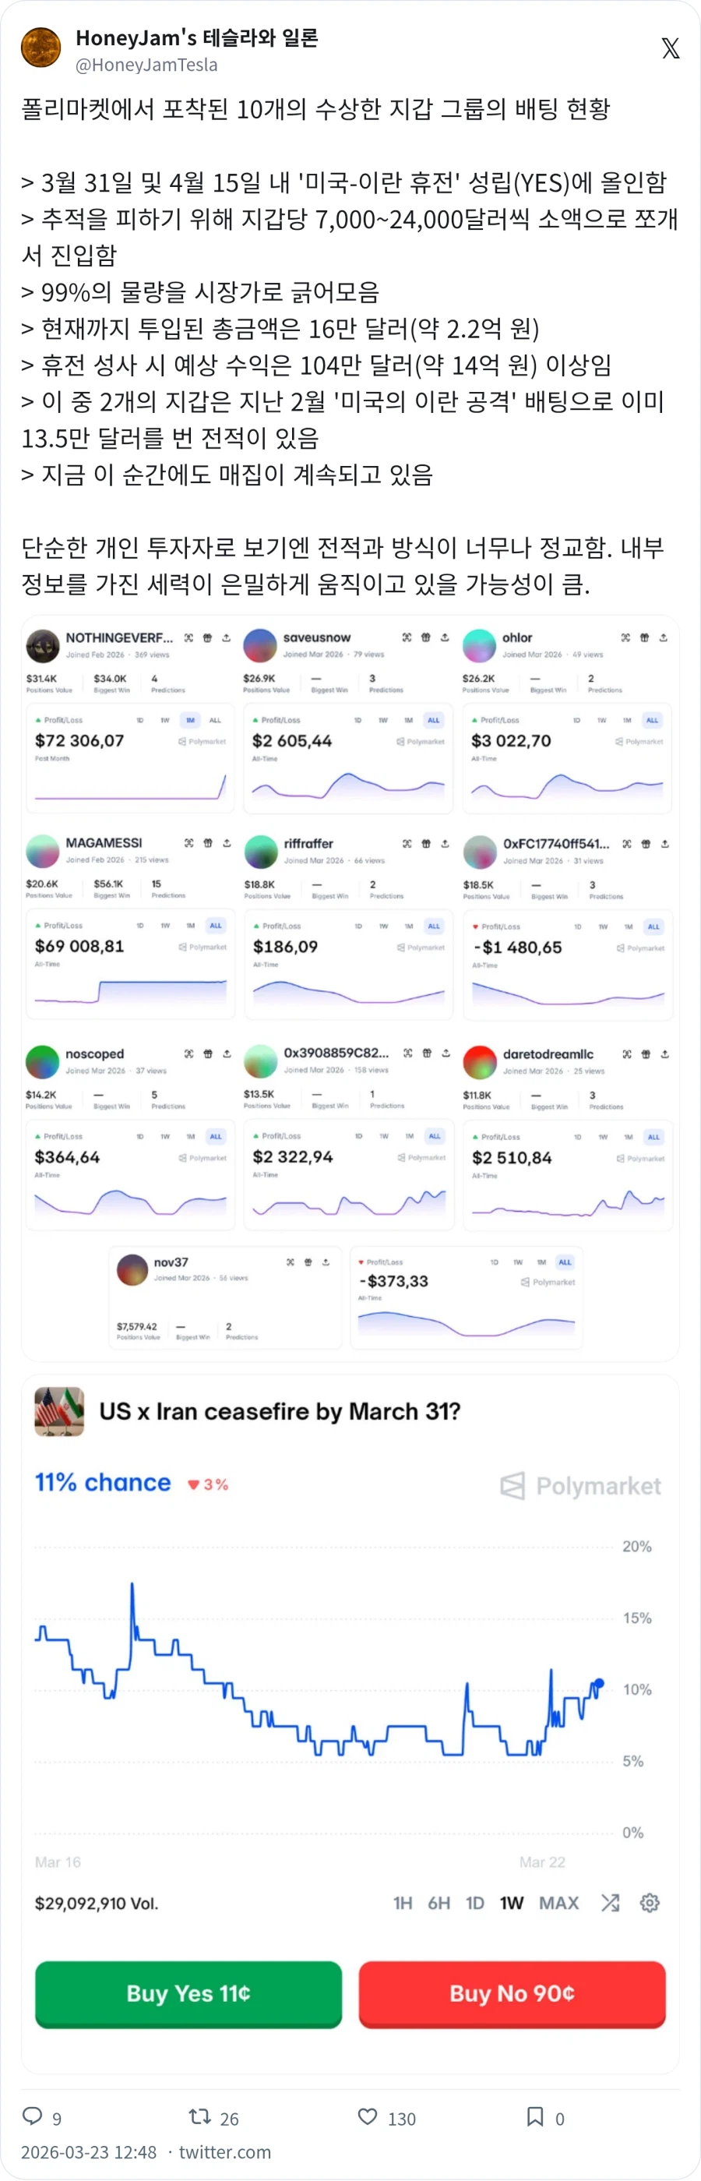
Task: Click the US and Iran flags market thumbnail
Action: 59,1411
